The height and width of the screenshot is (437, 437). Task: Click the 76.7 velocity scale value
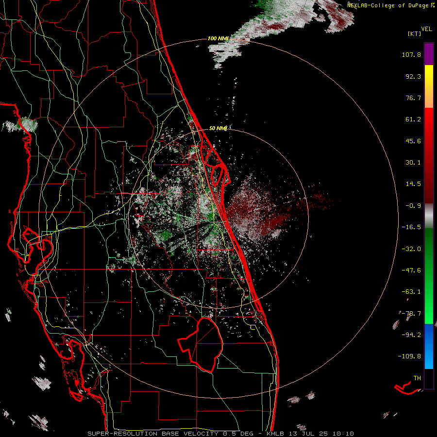[x=413, y=98]
